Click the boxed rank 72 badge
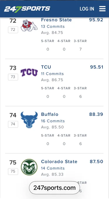The image size is (109, 199). point(13,30)
